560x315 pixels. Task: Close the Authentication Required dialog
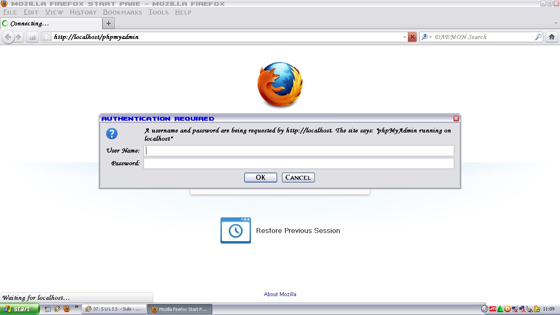click(456, 119)
